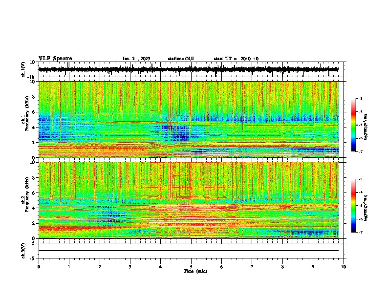
Task: Click time-axis tick label "7" at bottom
Action: pos(252,267)
